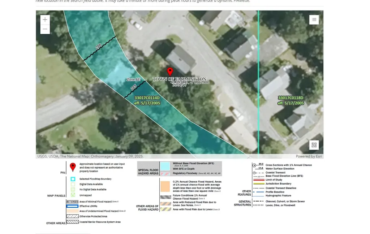Click the Flood Risk due to Levee symbol
This screenshot has height=234, width=370.
pyautogui.click(x=165, y=209)
